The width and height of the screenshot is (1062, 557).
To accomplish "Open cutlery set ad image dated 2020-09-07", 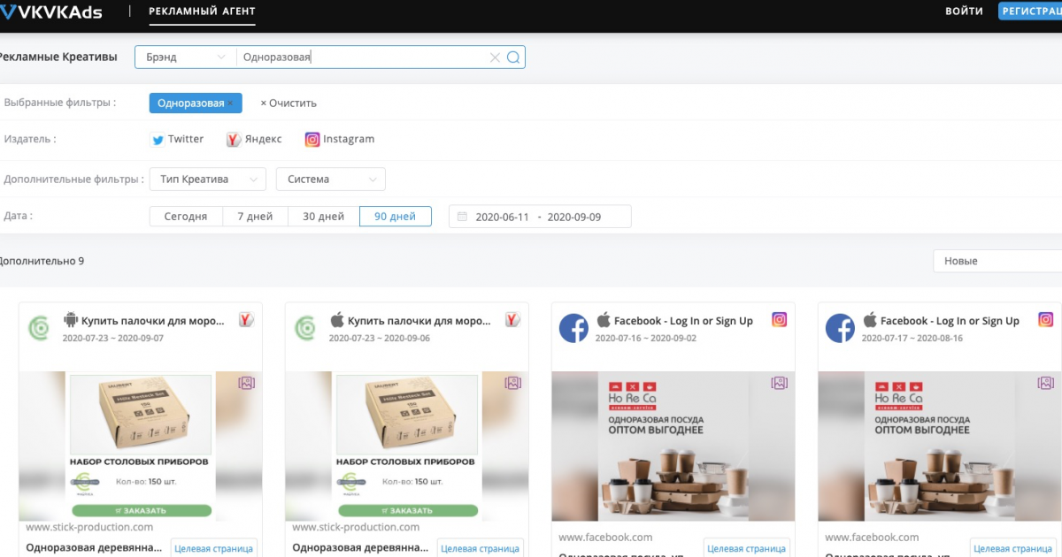I will [x=141, y=446].
